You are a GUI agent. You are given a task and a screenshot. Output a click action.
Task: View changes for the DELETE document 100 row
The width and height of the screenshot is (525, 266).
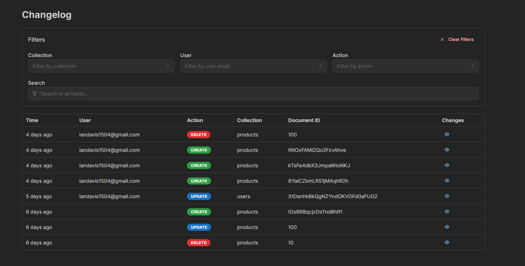click(x=447, y=135)
